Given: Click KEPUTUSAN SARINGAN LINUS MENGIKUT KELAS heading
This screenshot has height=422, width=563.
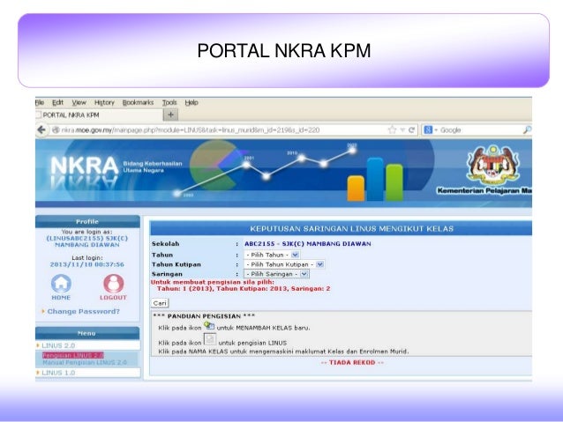Looking at the screenshot, I should (x=351, y=229).
